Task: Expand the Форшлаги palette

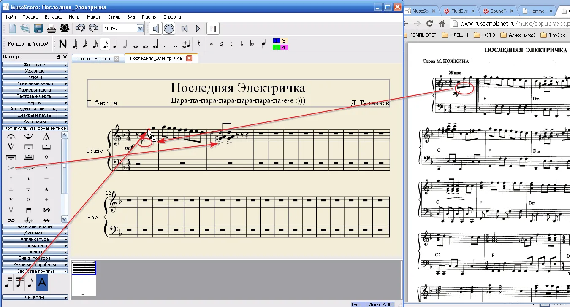Action: (35, 65)
